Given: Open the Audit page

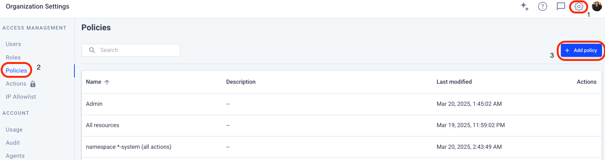Looking at the screenshot, I should tap(13, 143).
